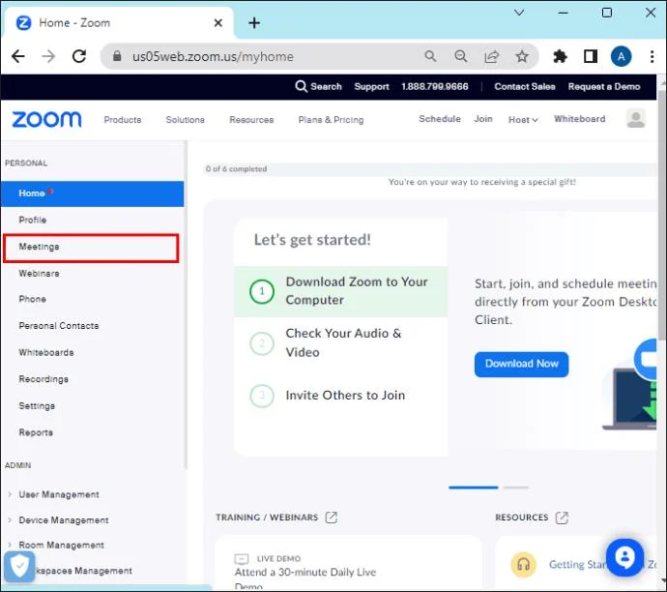Open a new browser tab with plus icon
This screenshot has height=592, width=667.
coord(254,22)
